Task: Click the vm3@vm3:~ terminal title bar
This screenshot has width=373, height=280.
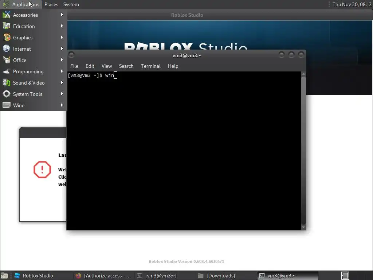Action: tap(187, 55)
